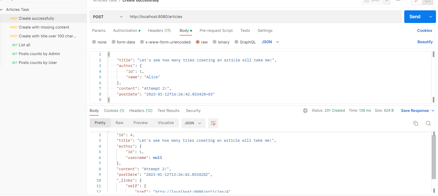View the response Cookies (1) tab

pyautogui.click(x=114, y=111)
